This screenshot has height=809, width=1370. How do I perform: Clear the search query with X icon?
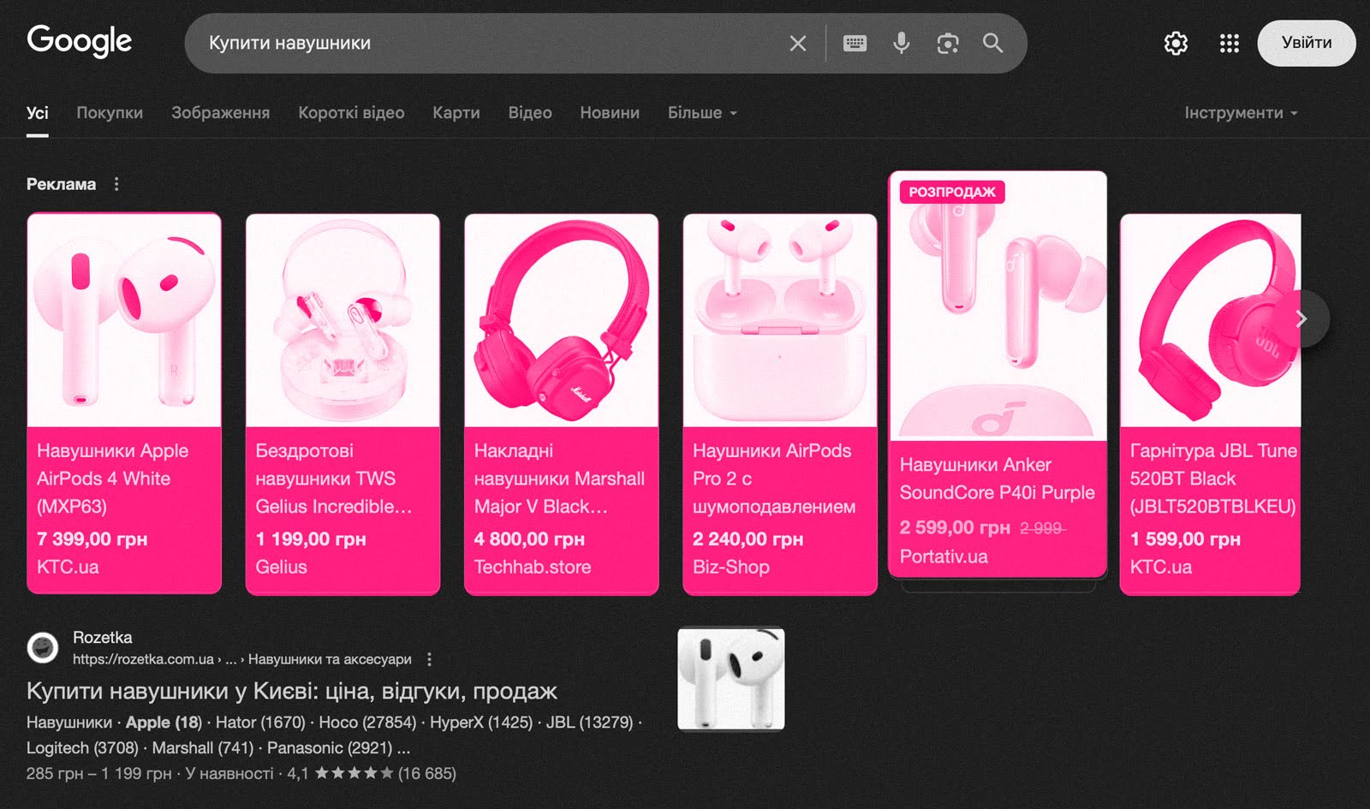(797, 43)
